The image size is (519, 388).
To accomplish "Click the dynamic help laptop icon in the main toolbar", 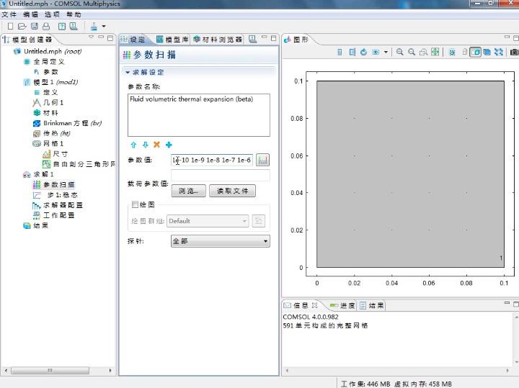I will 73,26.
